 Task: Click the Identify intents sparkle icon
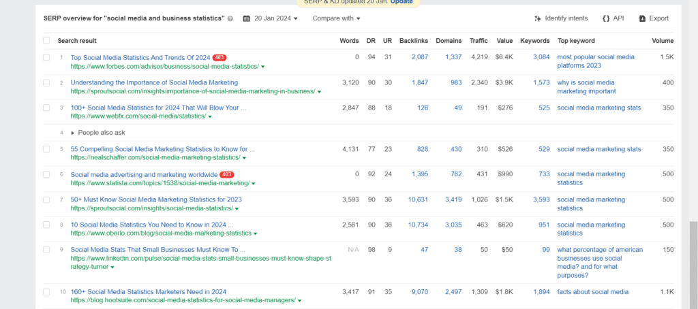tap(537, 18)
